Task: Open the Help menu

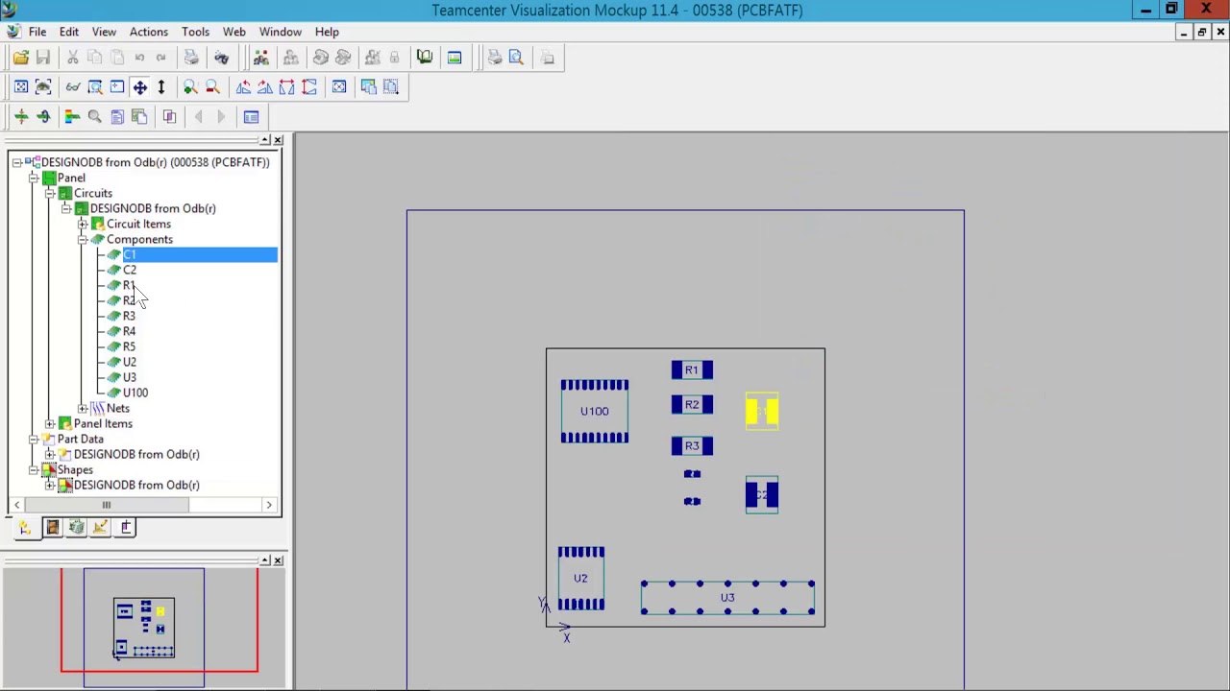Action: tap(327, 32)
